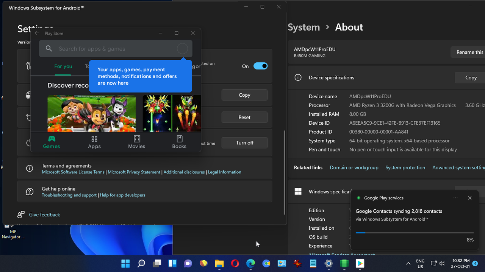The height and width of the screenshot is (272, 485).
Task: Open Windows Settings gear in taskbar
Action: (x=329, y=263)
